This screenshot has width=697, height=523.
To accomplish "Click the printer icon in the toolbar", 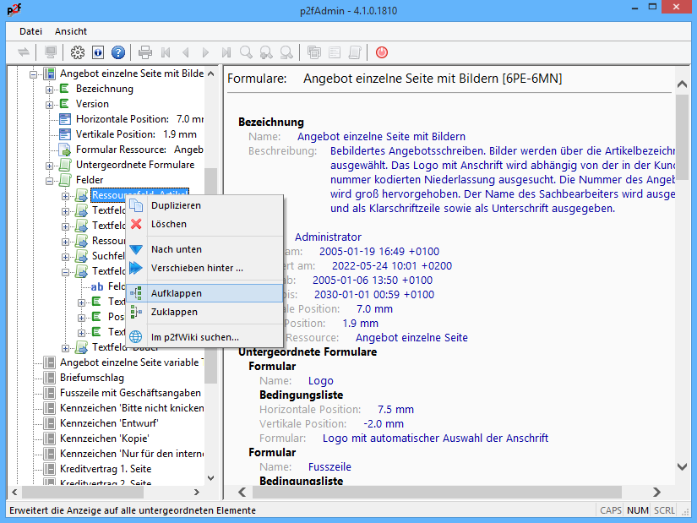I will coord(145,52).
